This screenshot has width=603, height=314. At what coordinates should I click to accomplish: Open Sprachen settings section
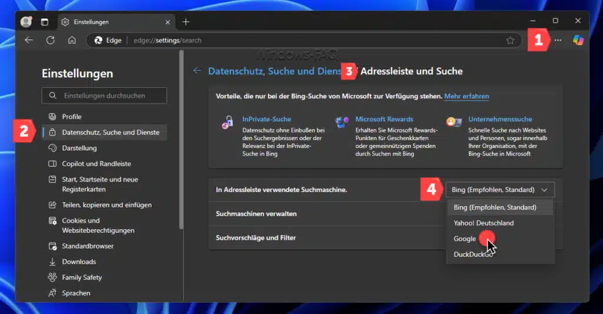[105, 293]
